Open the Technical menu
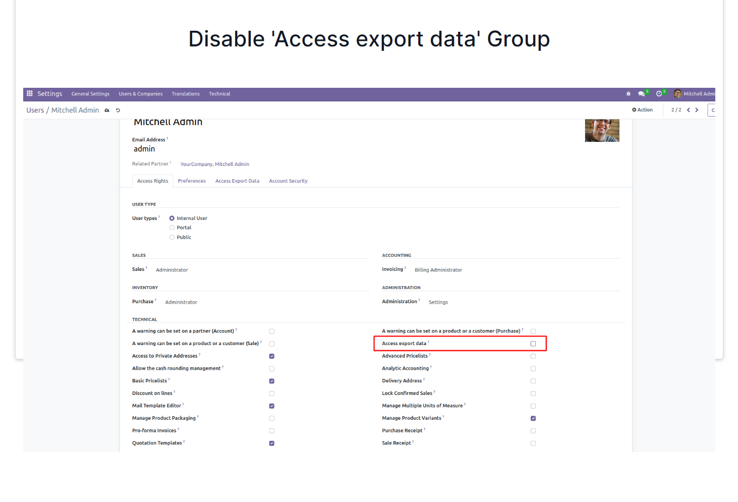 [219, 94]
